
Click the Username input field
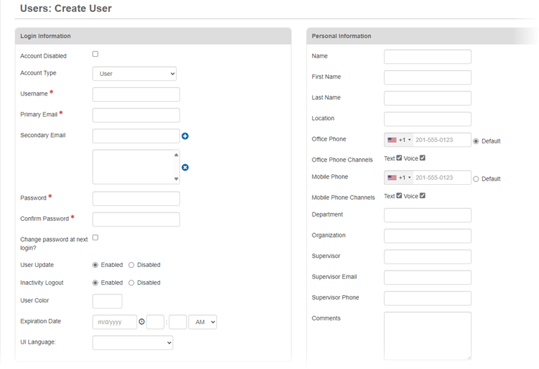(136, 94)
